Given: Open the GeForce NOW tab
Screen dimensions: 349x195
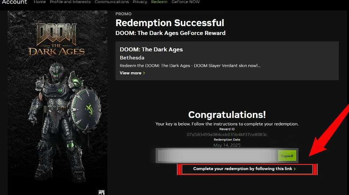Looking at the screenshot, I should [185, 2].
